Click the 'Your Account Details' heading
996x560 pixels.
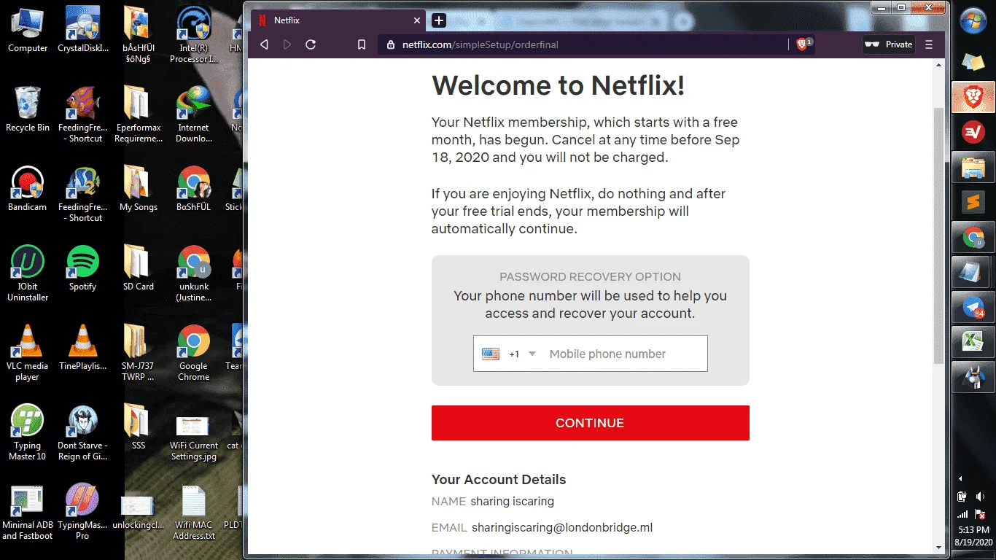point(499,480)
